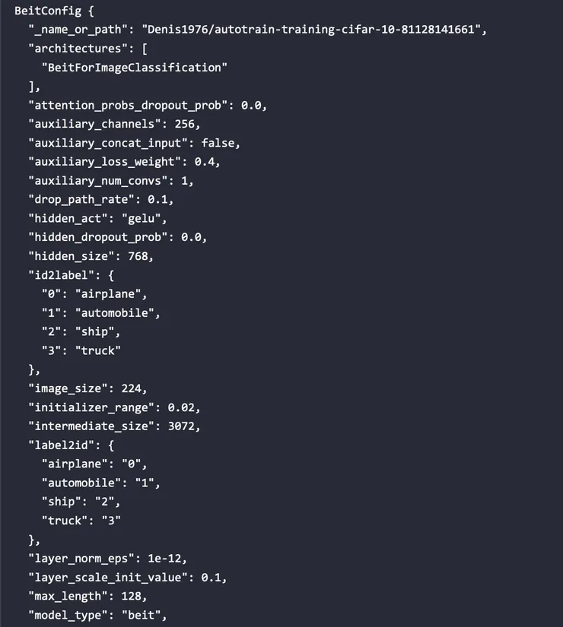Click "truck" key inside the label2id block

(x=65, y=520)
